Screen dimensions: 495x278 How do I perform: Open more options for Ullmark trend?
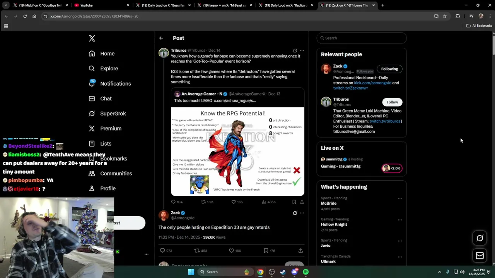(400, 257)
